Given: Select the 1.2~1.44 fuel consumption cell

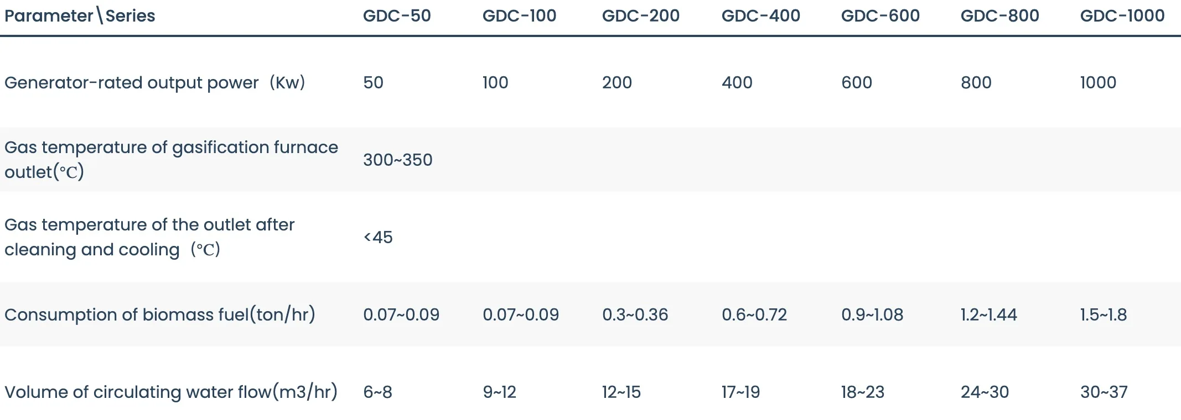Looking at the screenshot, I should [988, 315].
